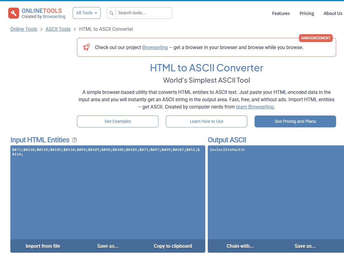
Task: Click the Output ASCII heading
Action: 227,140
